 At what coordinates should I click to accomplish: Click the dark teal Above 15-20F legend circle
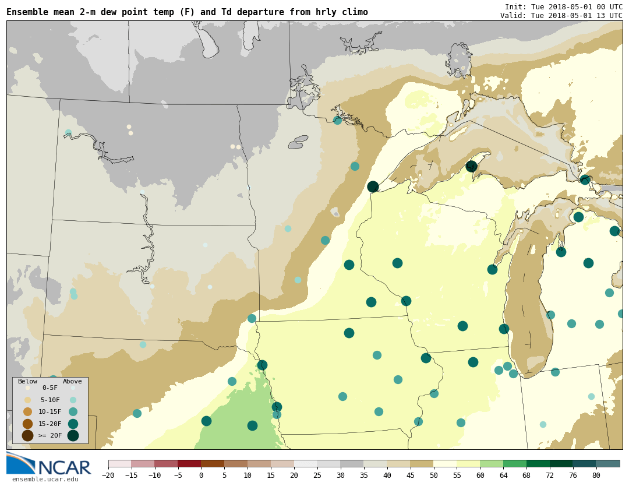tap(73, 424)
